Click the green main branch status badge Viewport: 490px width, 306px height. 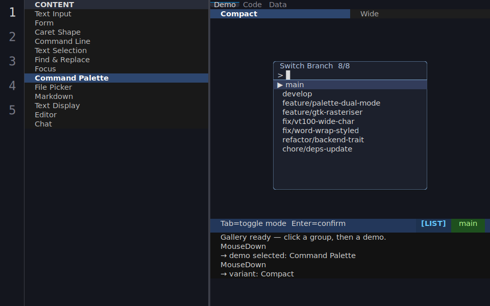click(468, 223)
